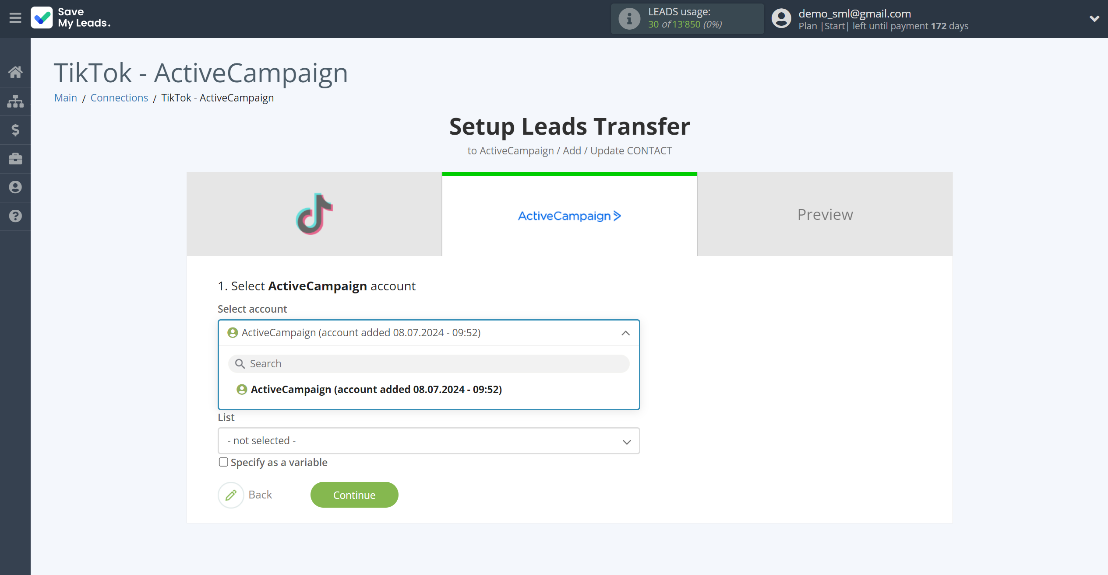This screenshot has height=575, width=1108.
Task: Switch to the Preview tab
Action: coord(825,214)
